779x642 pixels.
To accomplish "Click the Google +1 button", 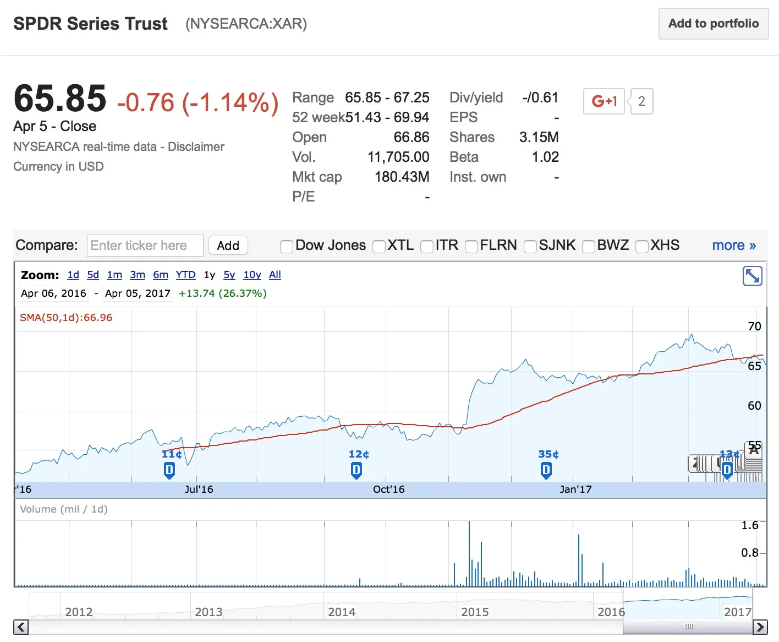I will [x=604, y=101].
